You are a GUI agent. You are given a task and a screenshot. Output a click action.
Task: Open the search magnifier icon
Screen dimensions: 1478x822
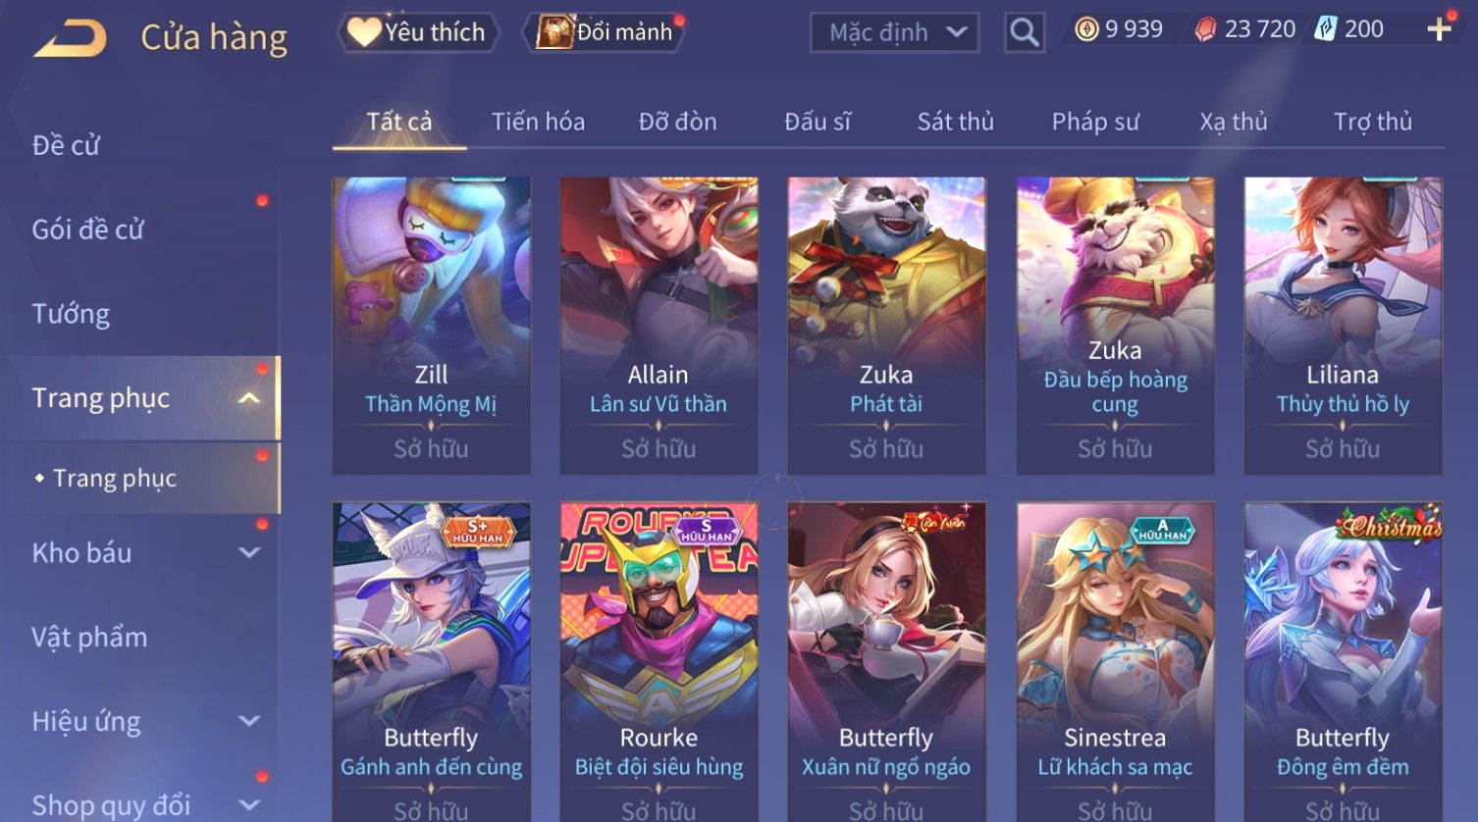pyautogui.click(x=1024, y=32)
